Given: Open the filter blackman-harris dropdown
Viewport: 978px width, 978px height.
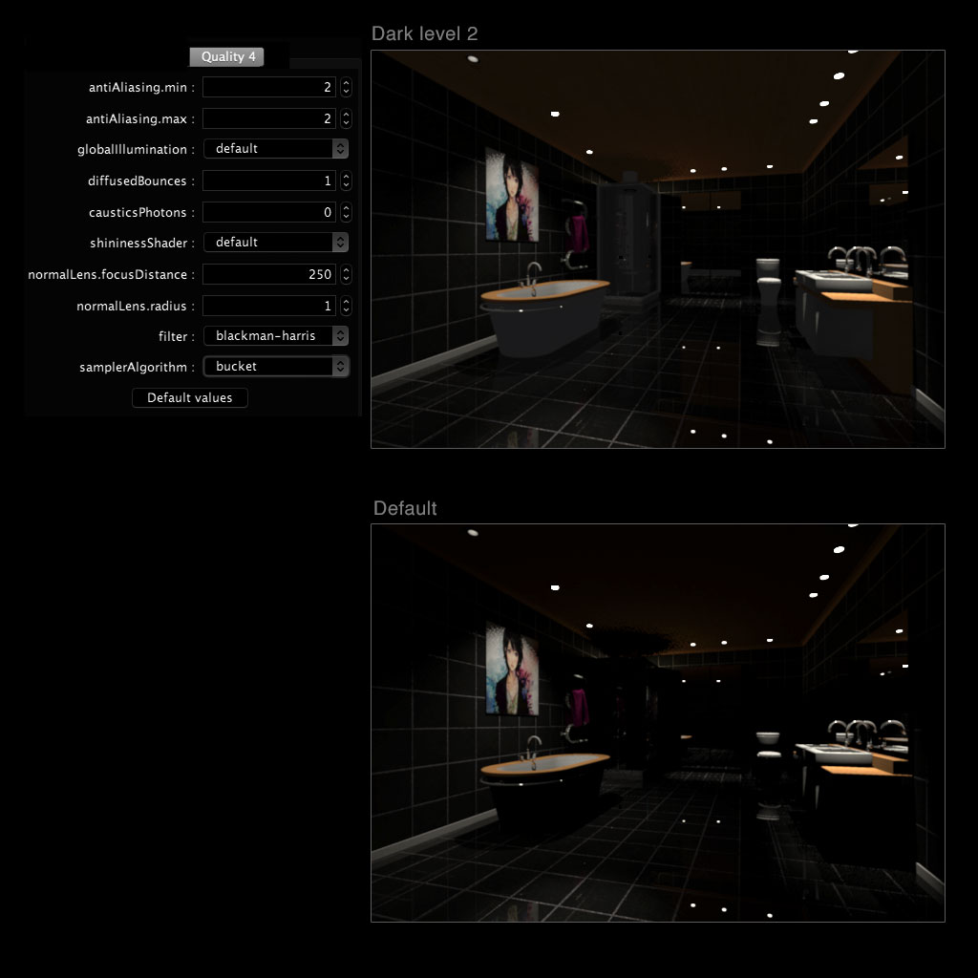Looking at the screenshot, I should click(276, 335).
